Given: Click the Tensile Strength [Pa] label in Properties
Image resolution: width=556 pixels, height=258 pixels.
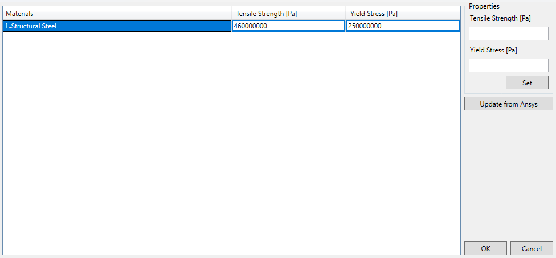Looking at the screenshot, I should pos(500,18).
